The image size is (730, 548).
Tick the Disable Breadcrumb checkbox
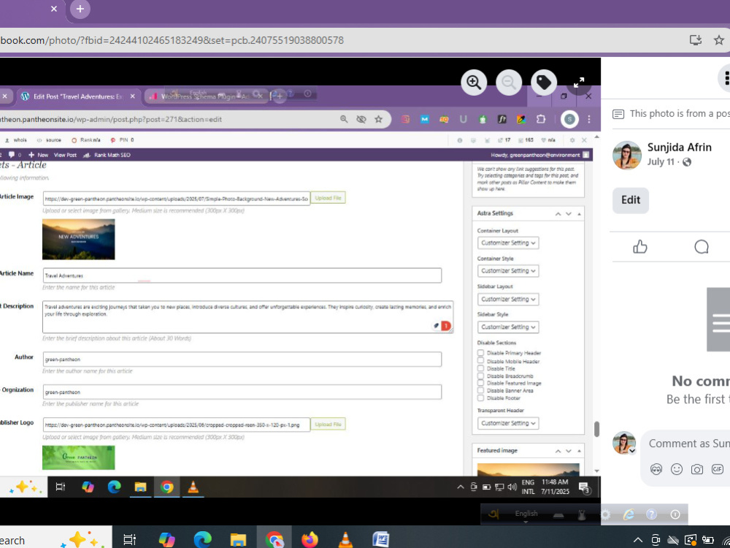click(x=480, y=376)
